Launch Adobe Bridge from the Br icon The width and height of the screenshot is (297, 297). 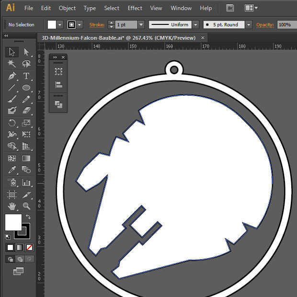pyautogui.click(x=230, y=8)
